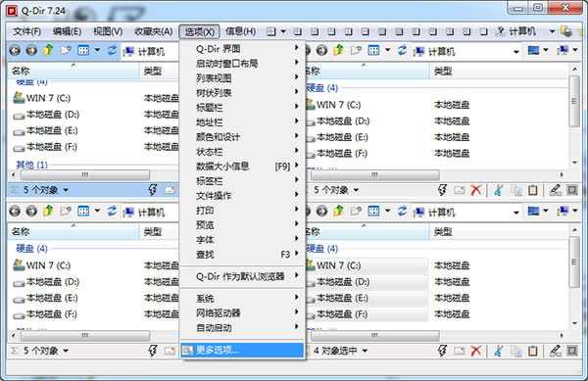Open 网络驱动器 submenu

(242, 312)
